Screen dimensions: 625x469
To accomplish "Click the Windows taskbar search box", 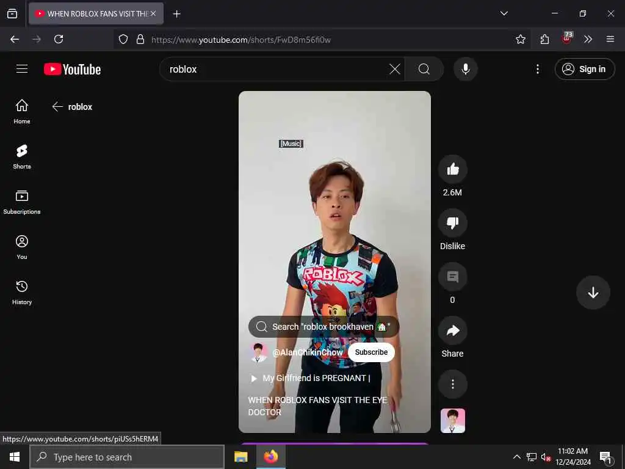I will [x=127, y=457].
